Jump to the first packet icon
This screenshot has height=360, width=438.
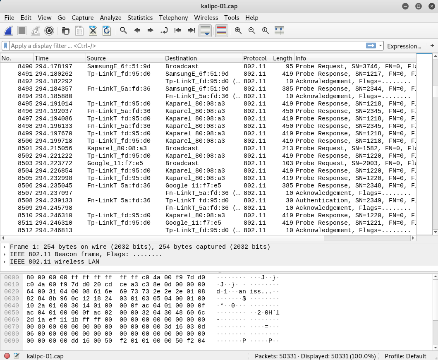(x=178, y=31)
